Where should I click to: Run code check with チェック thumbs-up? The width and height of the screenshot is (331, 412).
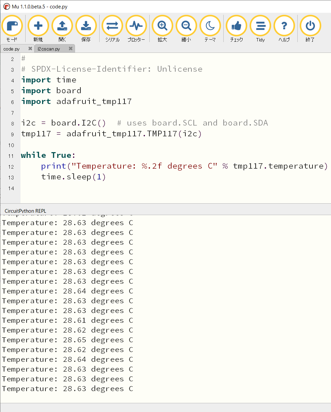click(x=236, y=26)
